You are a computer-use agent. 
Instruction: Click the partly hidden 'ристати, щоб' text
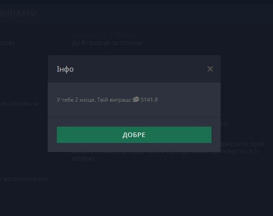(x=240, y=142)
